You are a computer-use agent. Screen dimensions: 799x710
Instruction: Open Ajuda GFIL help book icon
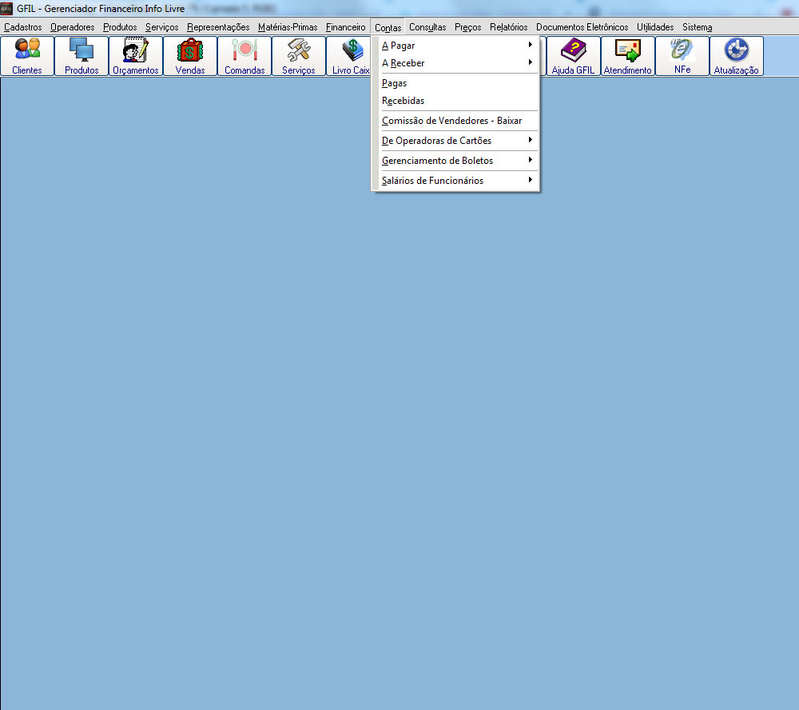[x=573, y=56]
